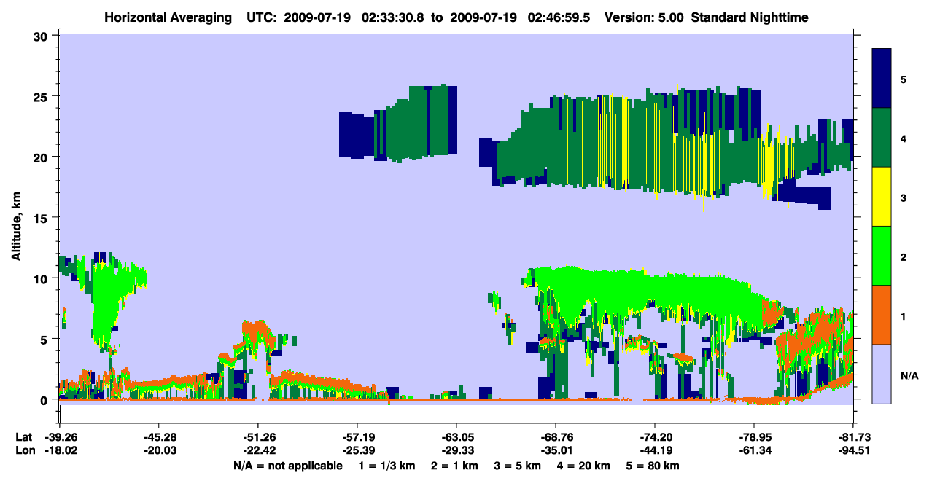This screenshot has height=486, width=948.
Task: Click longitude value -20.03
Action: pos(158,450)
